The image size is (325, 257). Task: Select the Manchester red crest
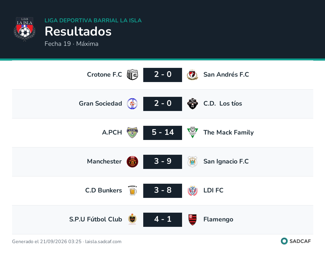(132, 162)
